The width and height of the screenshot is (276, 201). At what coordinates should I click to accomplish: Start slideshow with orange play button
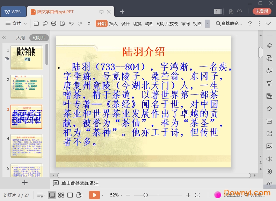pyautogui.click(x=94, y=195)
